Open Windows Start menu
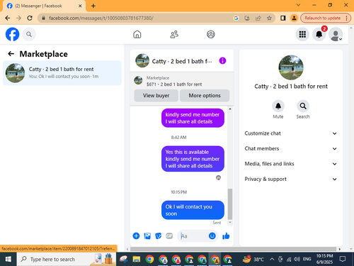Viewport: 354px width, 266px height. (8, 260)
